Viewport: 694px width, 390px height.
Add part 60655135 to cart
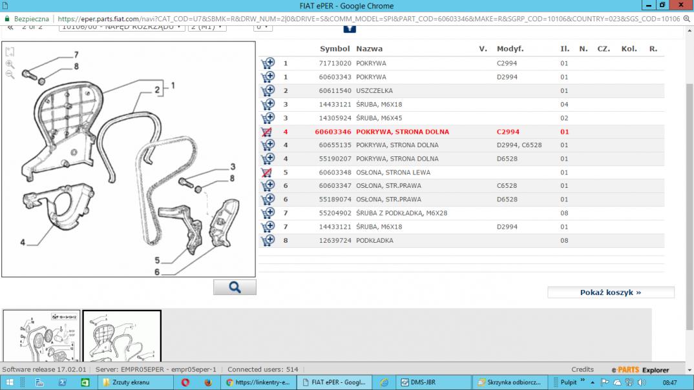(x=268, y=145)
